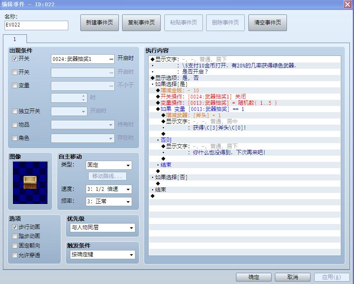Select the 是否开启？ message line
Image resolution: width=354 pixels, height=284 pixels.
coord(245,72)
